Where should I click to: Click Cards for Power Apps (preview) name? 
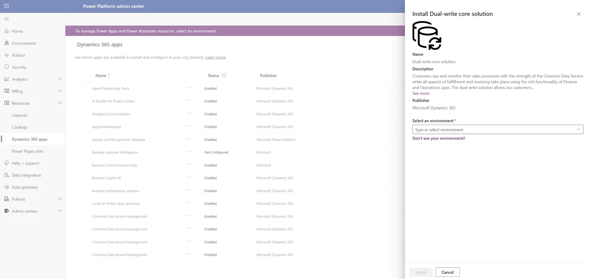tap(116, 203)
